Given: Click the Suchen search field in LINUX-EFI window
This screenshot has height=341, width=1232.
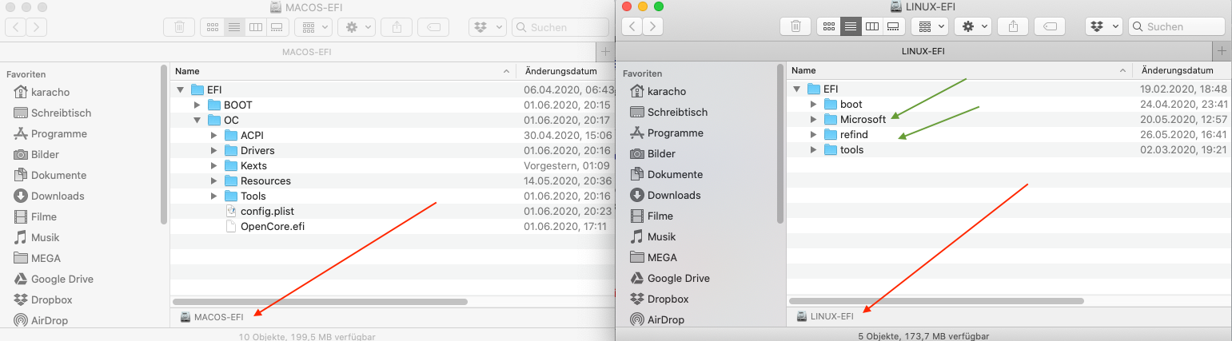Looking at the screenshot, I should (1182, 26).
